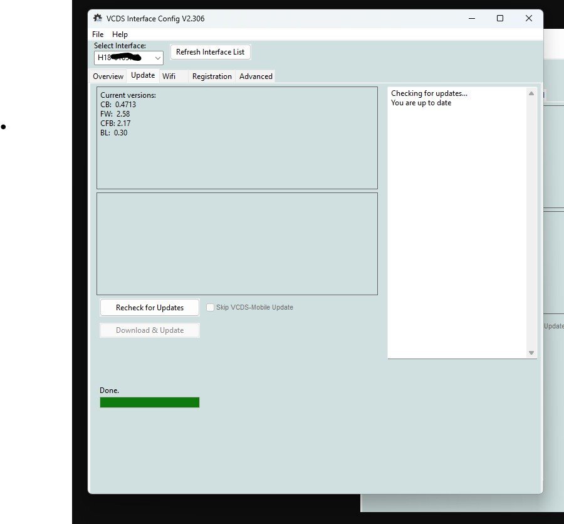Open the Advanced tab
The height and width of the screenshot is (524, 564).
256,76
